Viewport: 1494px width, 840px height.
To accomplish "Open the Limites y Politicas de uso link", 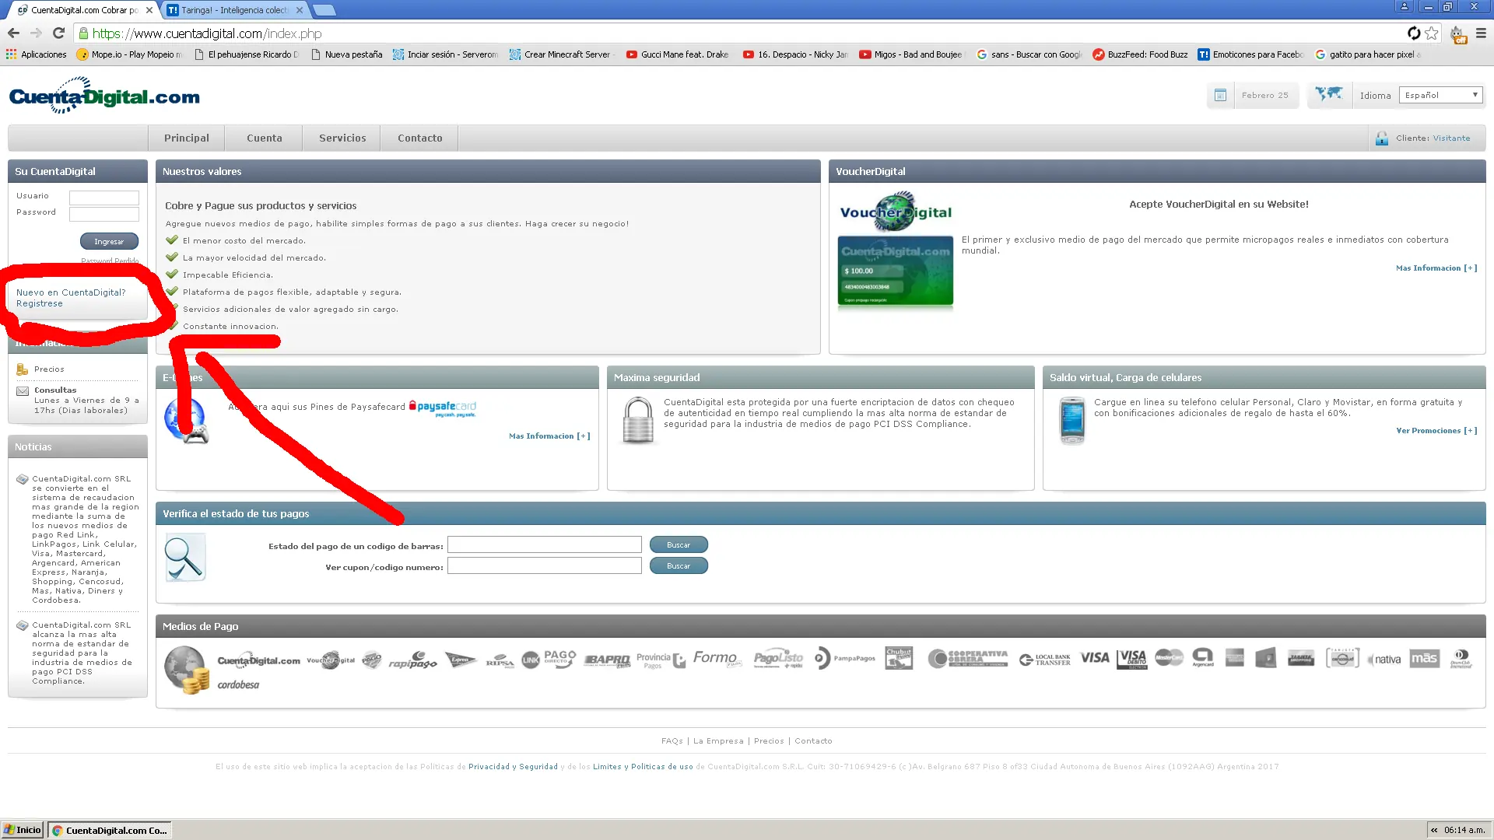I will tap(643, 767).
